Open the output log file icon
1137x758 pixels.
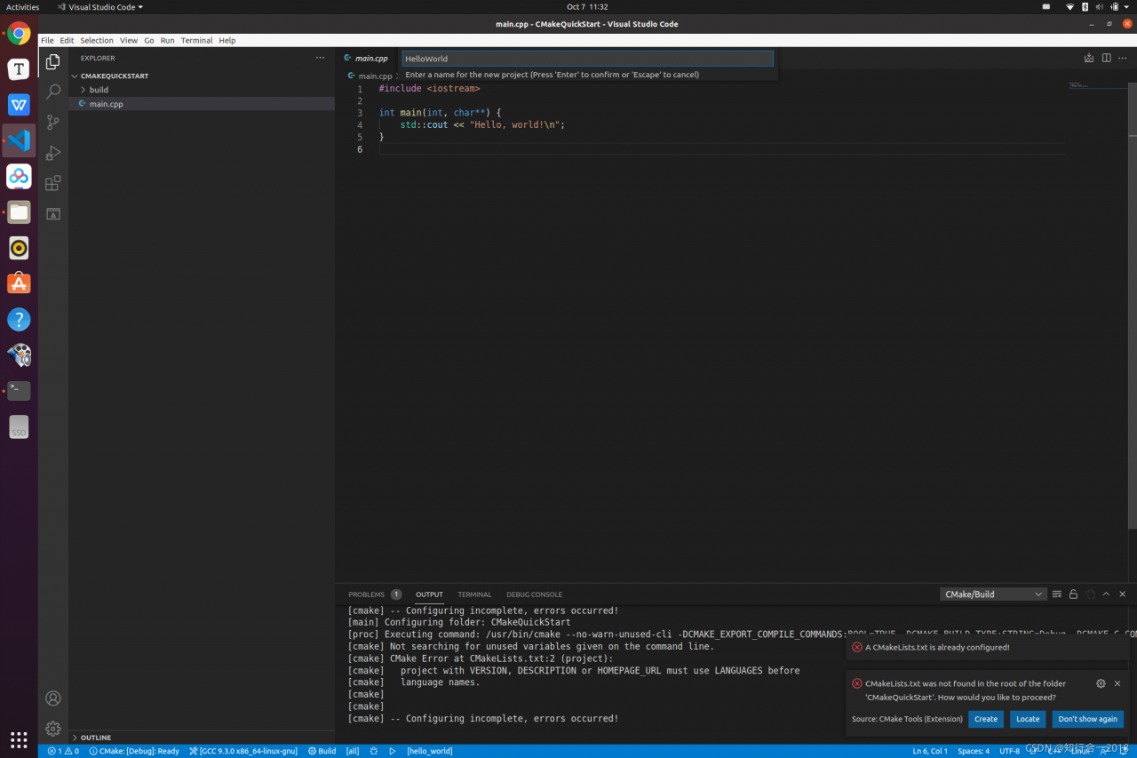1089,594
